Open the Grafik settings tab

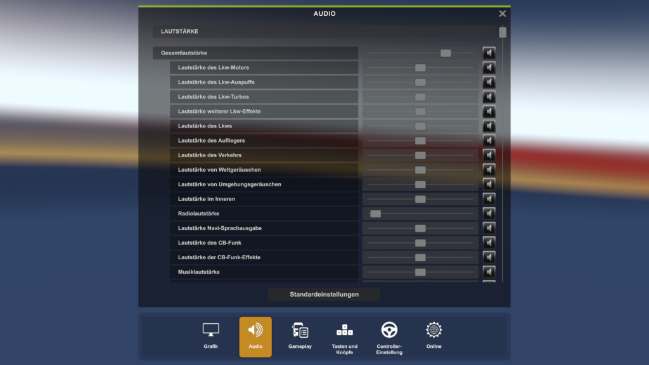point(211,336)
